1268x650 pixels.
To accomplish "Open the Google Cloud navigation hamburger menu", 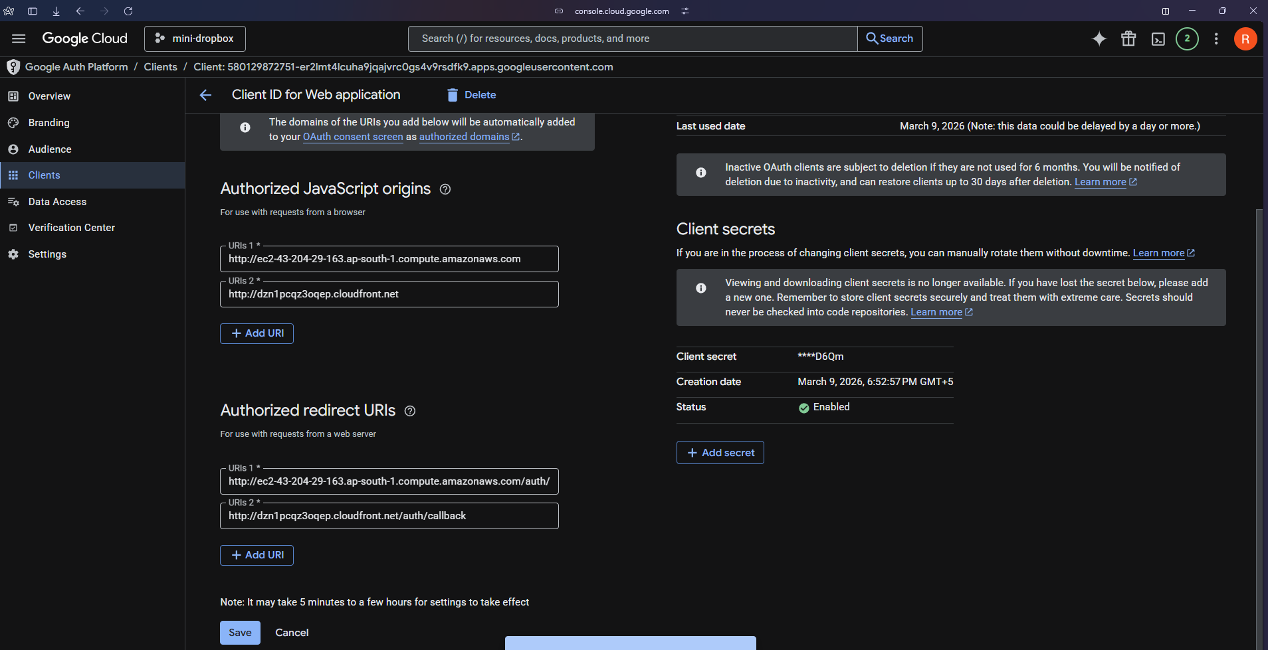I will point(19,39).
